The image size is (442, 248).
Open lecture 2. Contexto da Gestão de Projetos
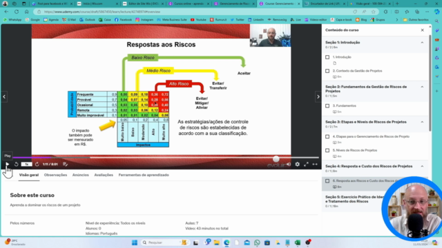click(x=357, y=71)
